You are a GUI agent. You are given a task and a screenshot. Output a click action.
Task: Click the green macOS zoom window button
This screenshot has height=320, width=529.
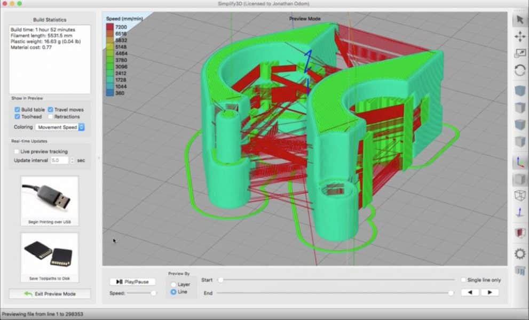click(x=20, y=3)
